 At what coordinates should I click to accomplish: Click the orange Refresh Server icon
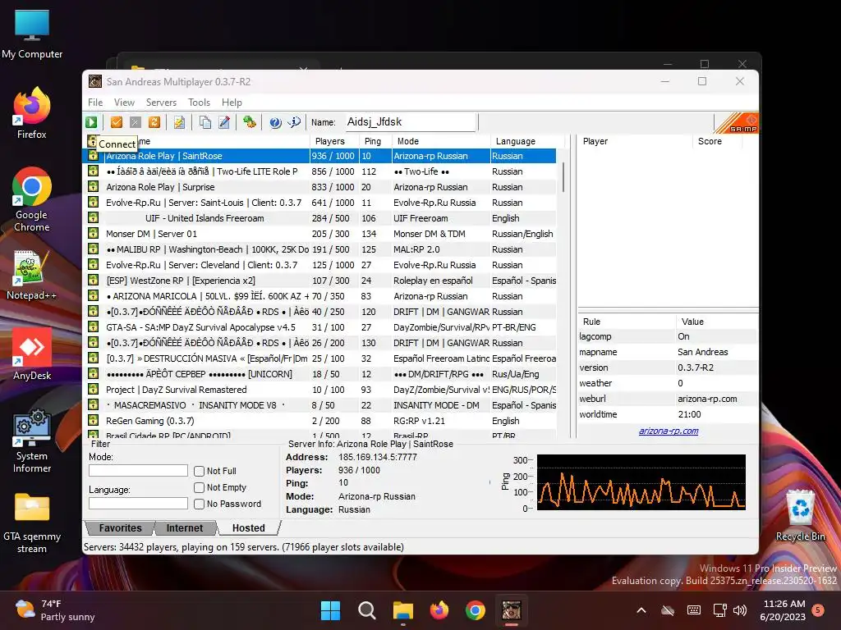pos(154,122)
